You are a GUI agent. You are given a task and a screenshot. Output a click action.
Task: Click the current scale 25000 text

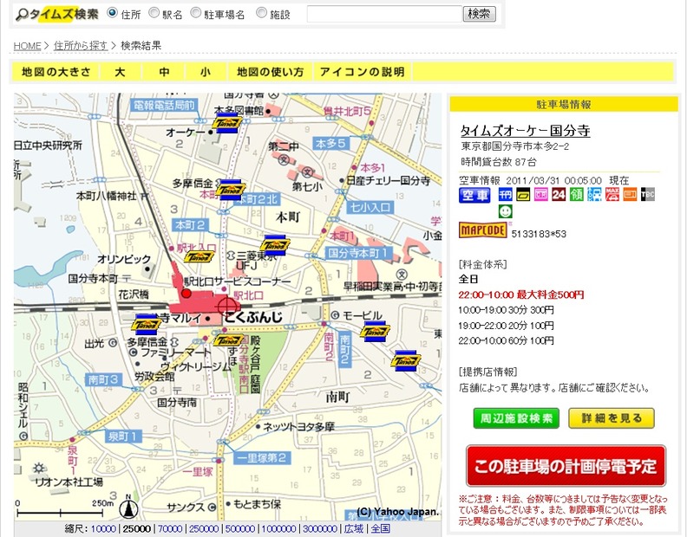pyautogui.click(x=137, y=528)
